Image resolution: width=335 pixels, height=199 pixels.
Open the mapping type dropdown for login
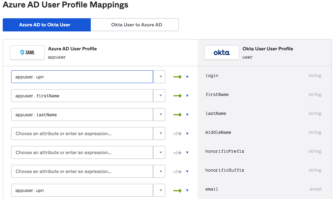(x=187, y=77)
